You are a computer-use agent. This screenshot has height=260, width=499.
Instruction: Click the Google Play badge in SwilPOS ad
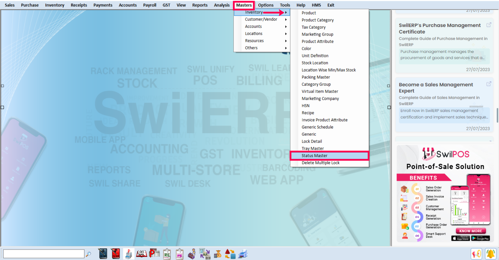pos(481,238)
